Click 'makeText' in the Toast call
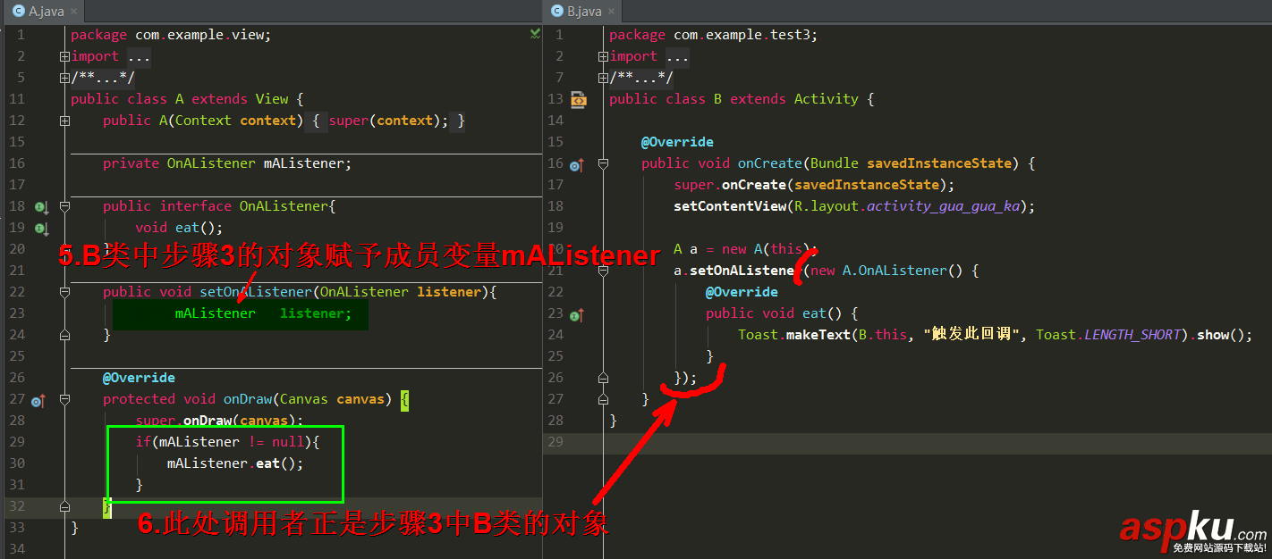This screenshot has width=1272, height=559. click(x=818, y=335)
